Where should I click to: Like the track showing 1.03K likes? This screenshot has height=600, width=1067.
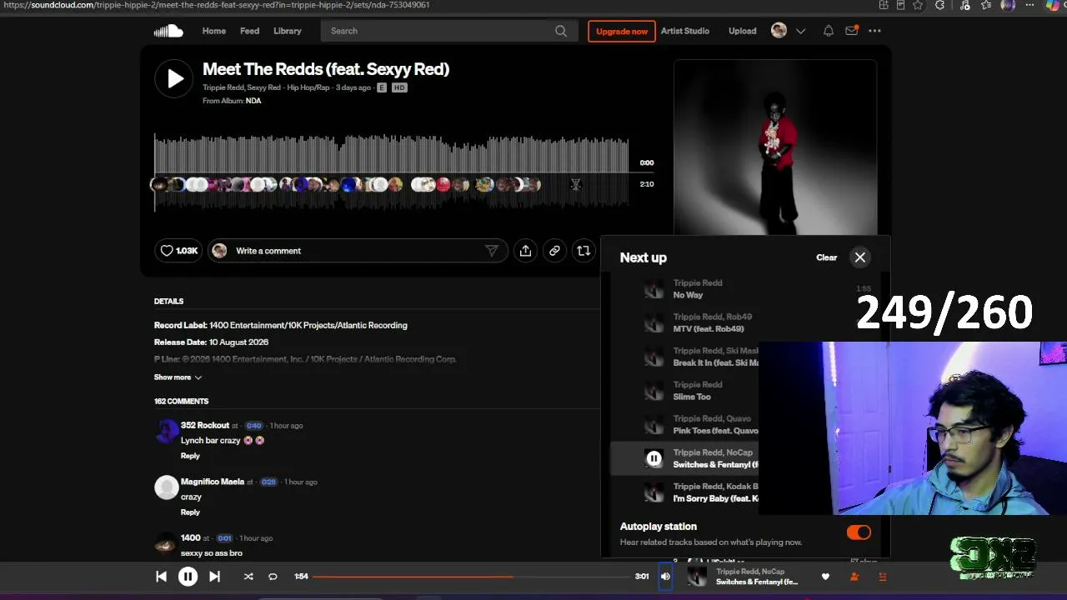click(x=179, y=251)
